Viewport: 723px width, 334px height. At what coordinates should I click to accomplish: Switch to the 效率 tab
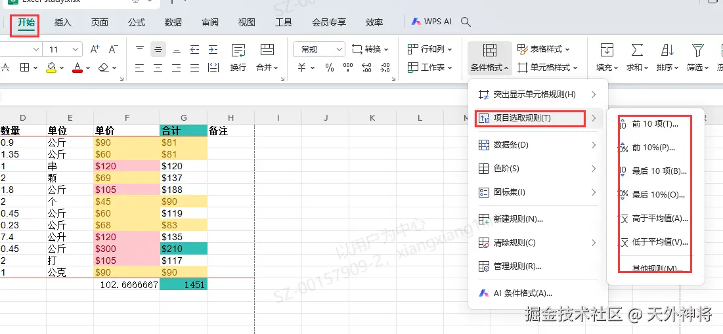tap(374, 22)
